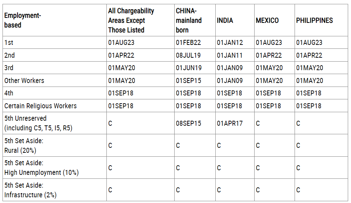The width and height of the screenshot is (351, 203).
Task: Click the 01JAN11 cell in 2nd row
Action: [230, 55]
